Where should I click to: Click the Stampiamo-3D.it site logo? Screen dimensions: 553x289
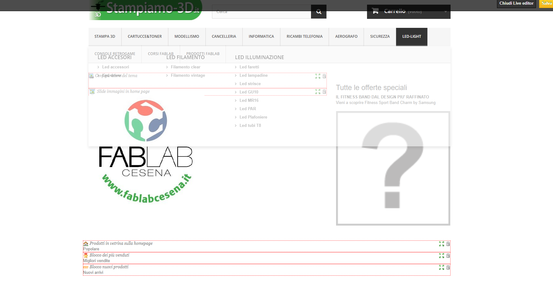(x=145, y=10)
